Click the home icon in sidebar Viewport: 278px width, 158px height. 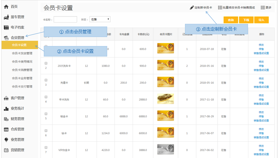(6, 7)
